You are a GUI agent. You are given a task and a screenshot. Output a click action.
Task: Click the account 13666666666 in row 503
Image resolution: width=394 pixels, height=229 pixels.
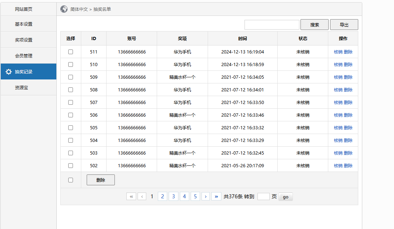pos(132,153)
